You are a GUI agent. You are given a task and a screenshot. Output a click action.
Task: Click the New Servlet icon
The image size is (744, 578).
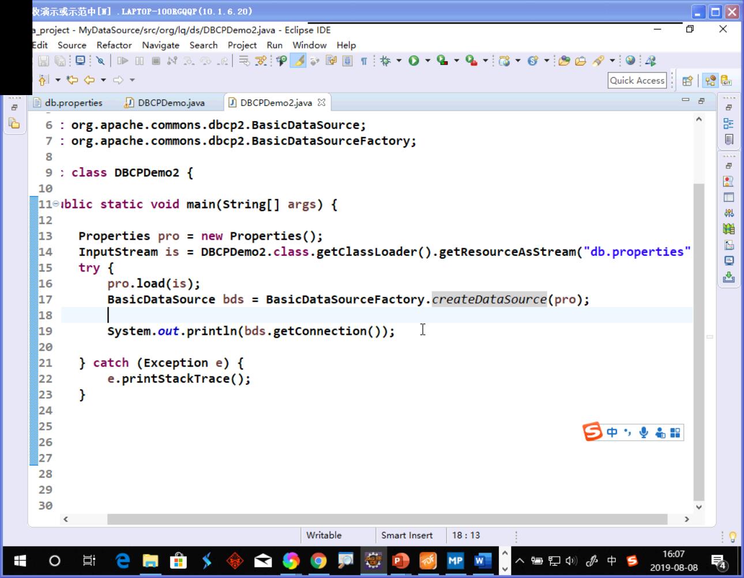532,61
